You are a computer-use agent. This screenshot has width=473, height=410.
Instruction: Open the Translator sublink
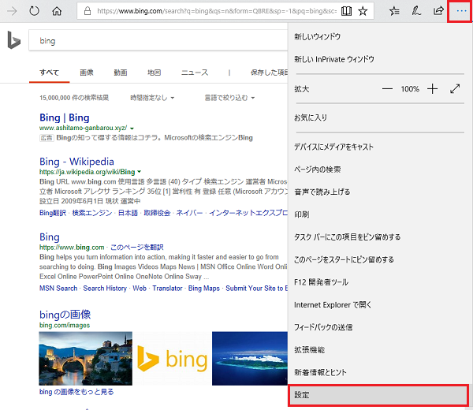coord(167,288)
